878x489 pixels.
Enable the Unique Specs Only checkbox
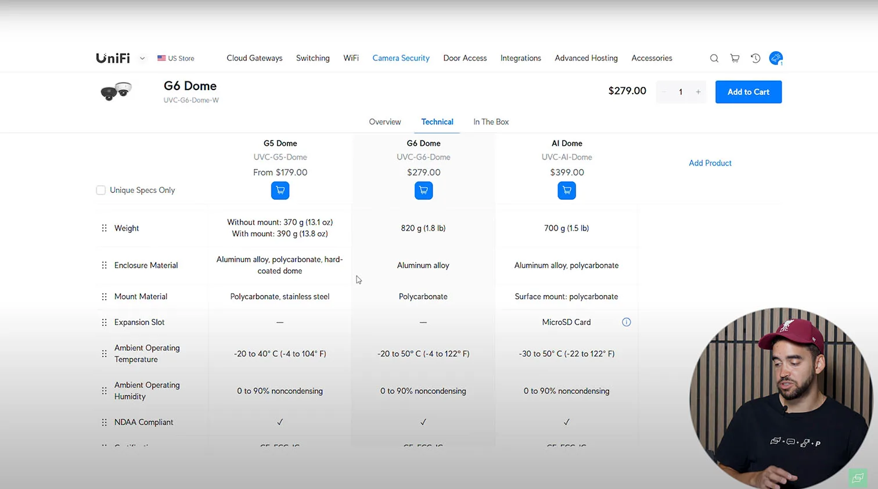[101, 190]
